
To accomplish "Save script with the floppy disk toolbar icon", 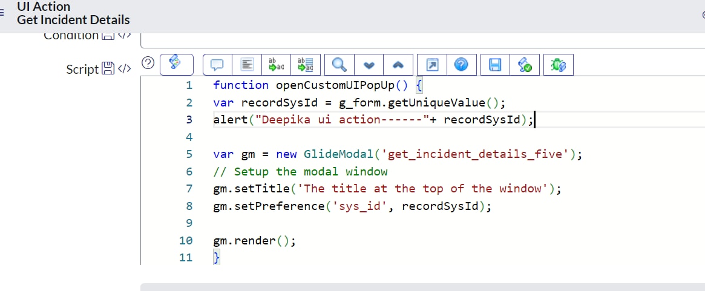I will (495, 65).
